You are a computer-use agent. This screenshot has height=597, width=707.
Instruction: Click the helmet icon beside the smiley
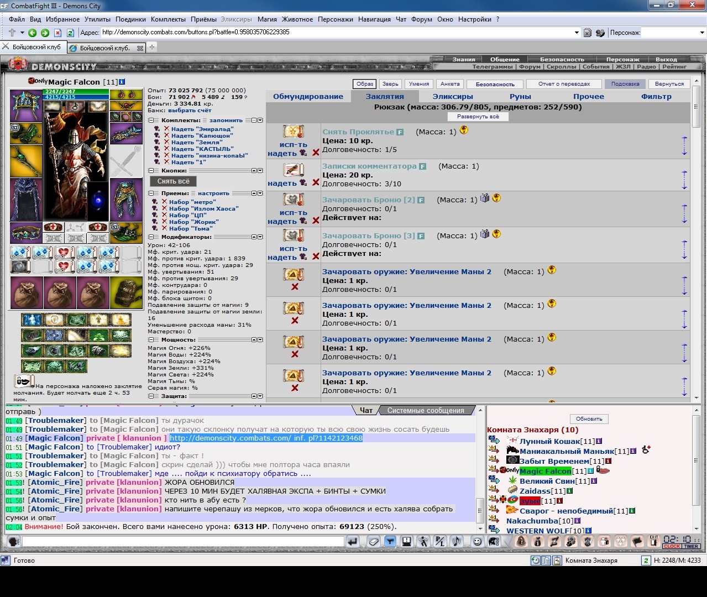(x=493, y=542)
